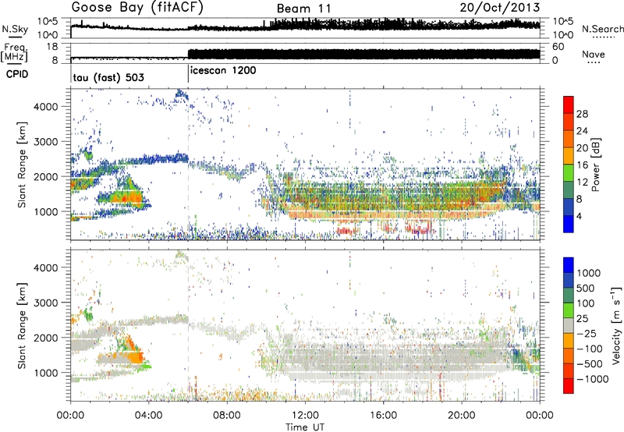Select the 'Power [dB]' colorbar title
This screenshot has width=624, height=432.
596,165
